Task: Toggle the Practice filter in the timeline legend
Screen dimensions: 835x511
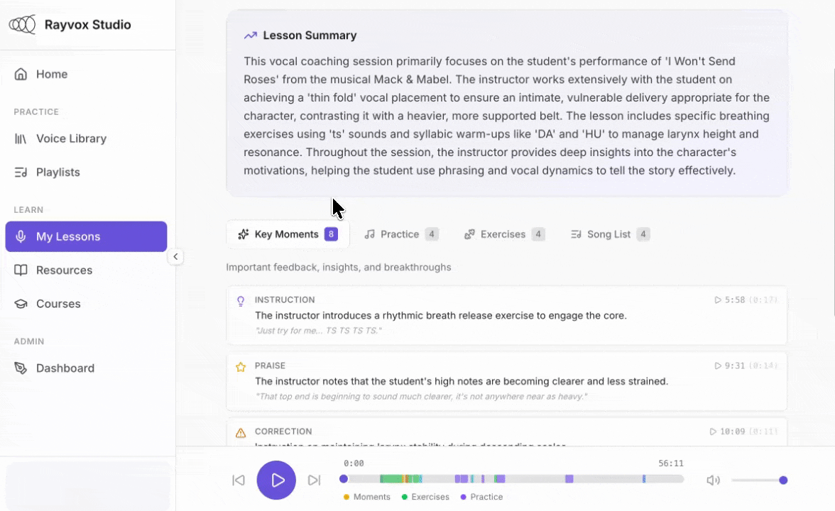Action: coord(481,497)
